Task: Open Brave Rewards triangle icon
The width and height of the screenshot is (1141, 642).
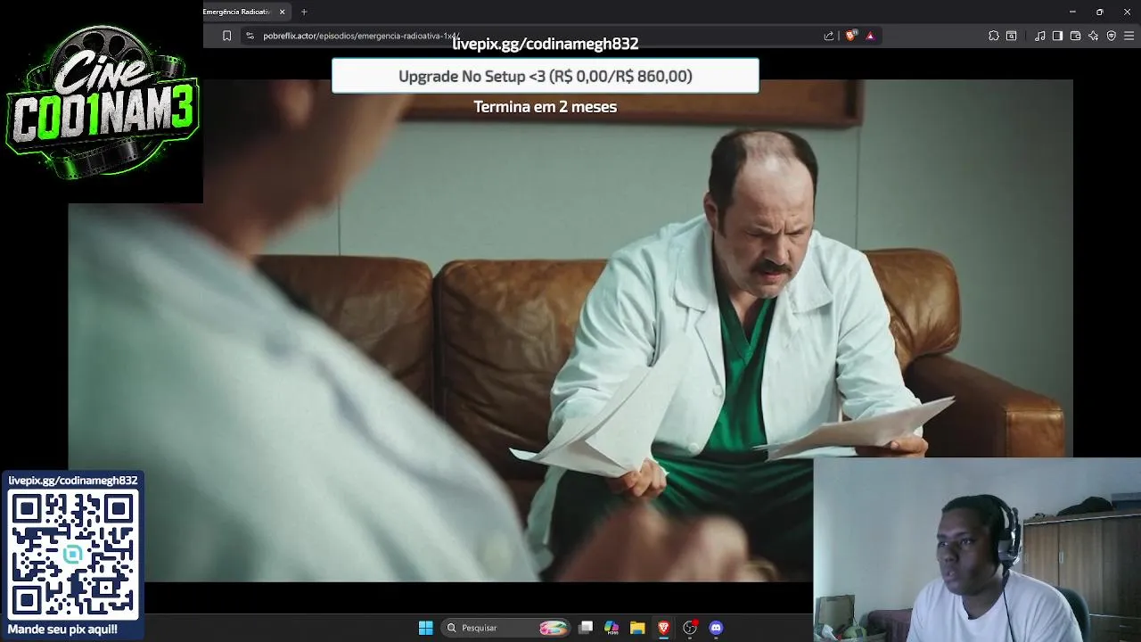Action: (x=870, y=36)
